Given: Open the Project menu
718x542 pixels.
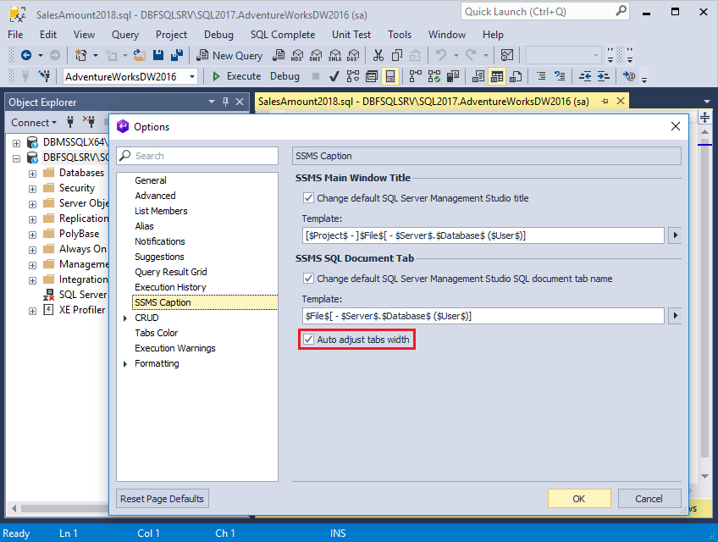Looking at the screenshot, I should point(171,35).
